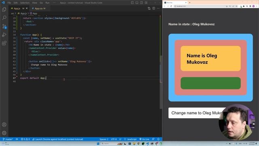Click Change name to Oleg Mukovoz button in browser
Screen dimensions: 259x146
point(197,113)
